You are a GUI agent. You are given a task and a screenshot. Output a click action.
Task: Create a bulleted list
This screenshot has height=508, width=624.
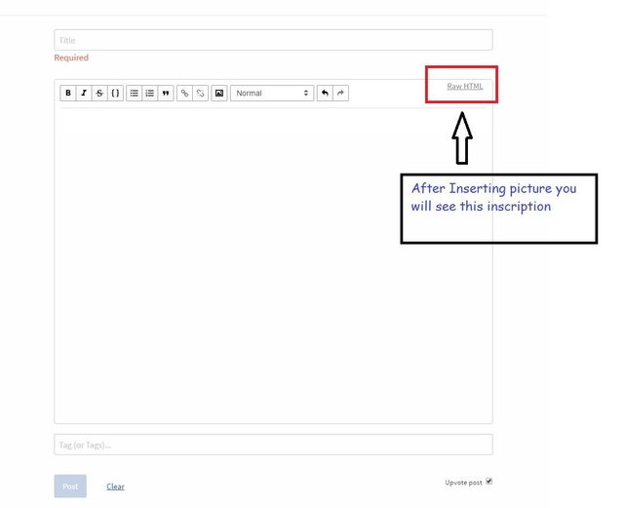(135, 94)
